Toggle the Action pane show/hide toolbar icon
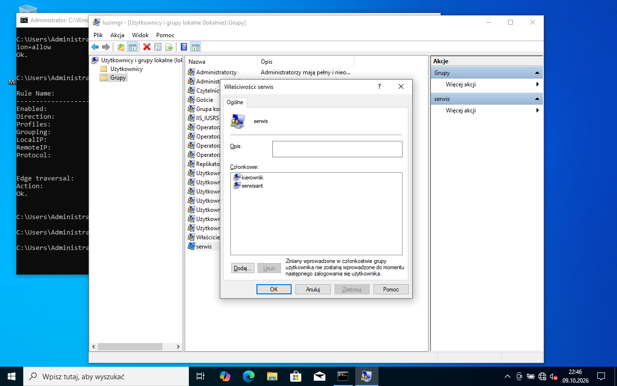Image resolution: width=617 pixels, height=386 pixels. 195,47
